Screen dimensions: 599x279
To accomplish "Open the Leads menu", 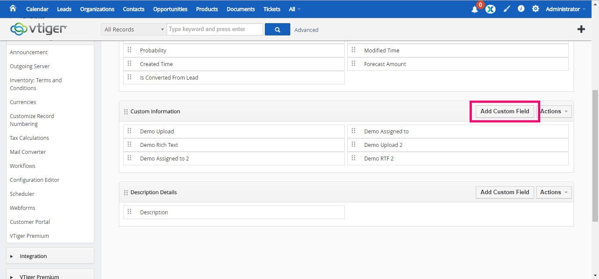I will pos(64,9).
